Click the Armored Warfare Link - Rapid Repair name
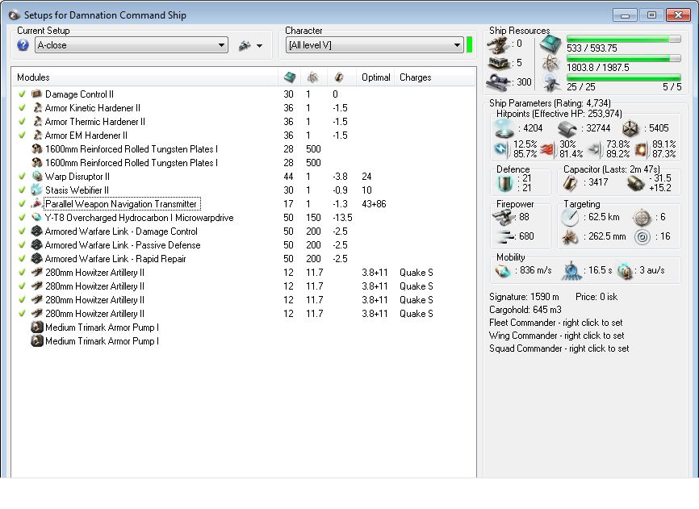The height and width of the screenshot is (509, 699). pos(115,259)
